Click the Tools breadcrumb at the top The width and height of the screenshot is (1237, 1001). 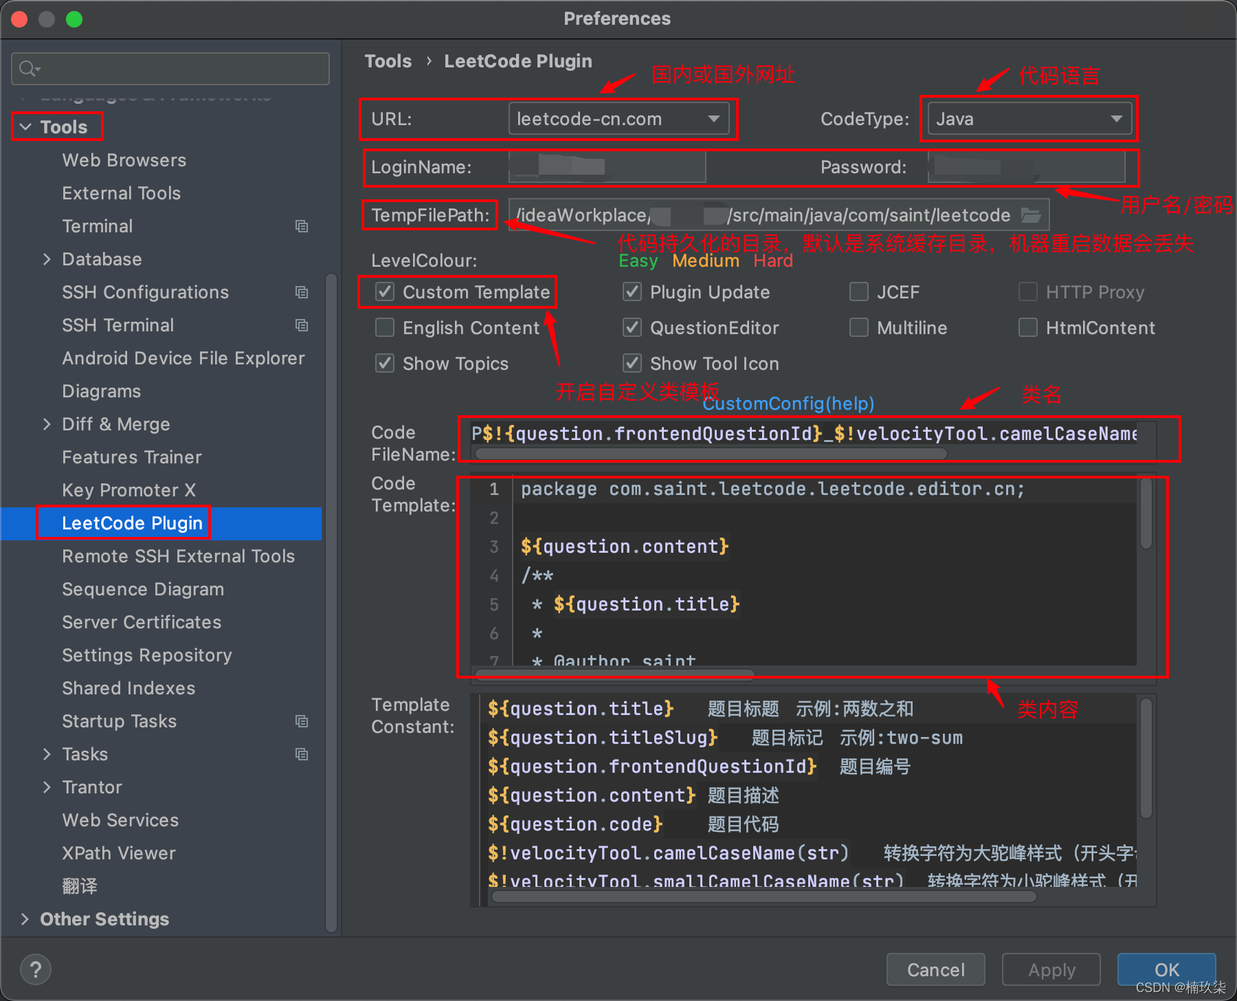click(388, 60)
